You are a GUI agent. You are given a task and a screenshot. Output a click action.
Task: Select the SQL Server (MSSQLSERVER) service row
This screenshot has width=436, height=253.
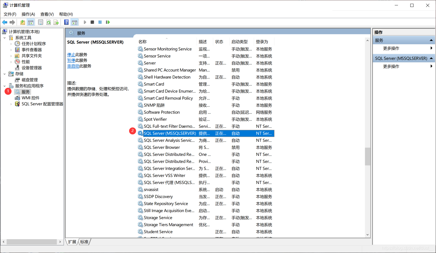pyautogui.click(x=206, y=133)
